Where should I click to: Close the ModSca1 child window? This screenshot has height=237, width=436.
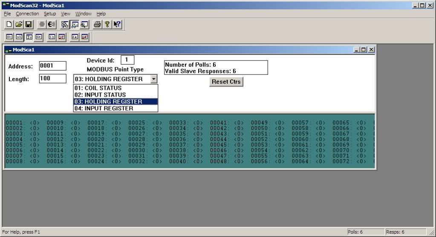tap(371, 50)
